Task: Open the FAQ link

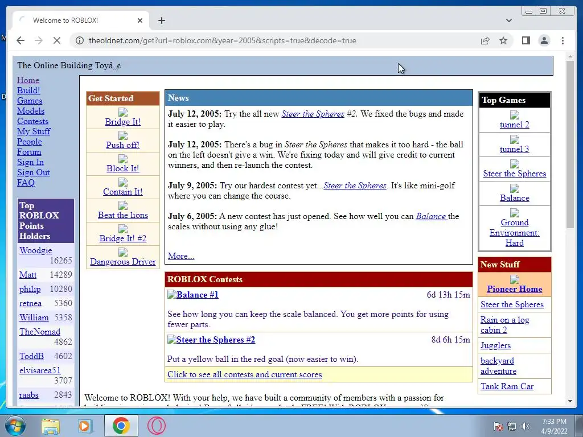Action: [26, 183]
